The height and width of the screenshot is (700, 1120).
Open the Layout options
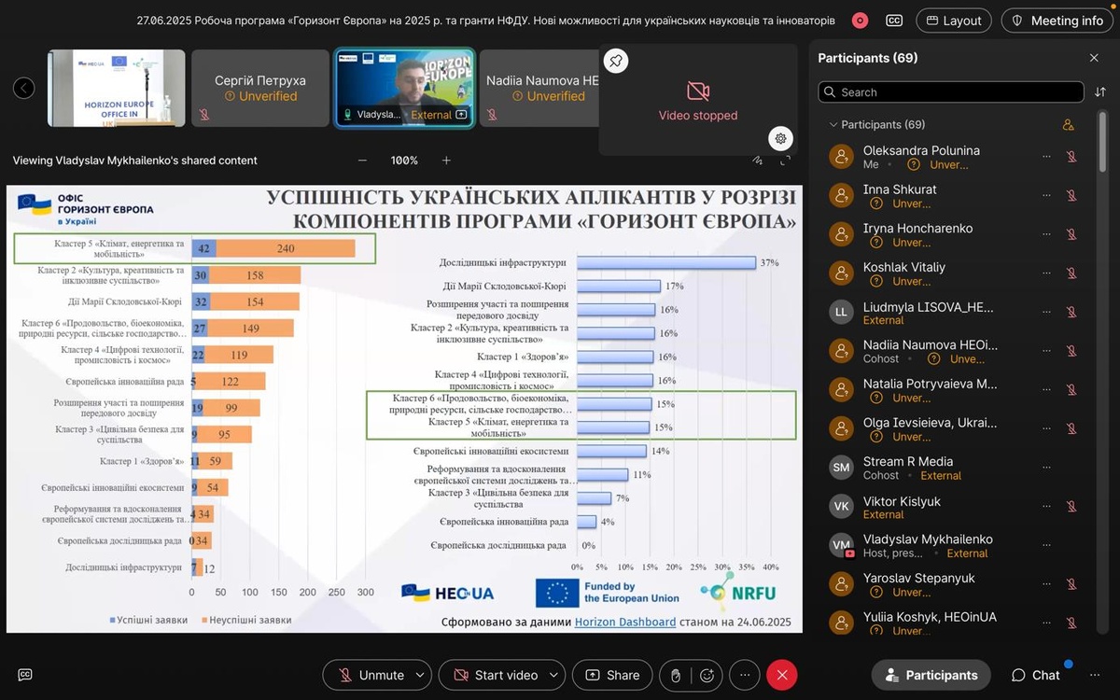(954, 21)
